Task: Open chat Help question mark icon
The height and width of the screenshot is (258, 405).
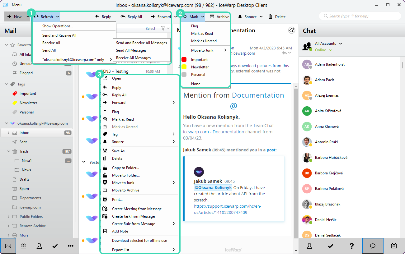Action: tap(352, 246)
